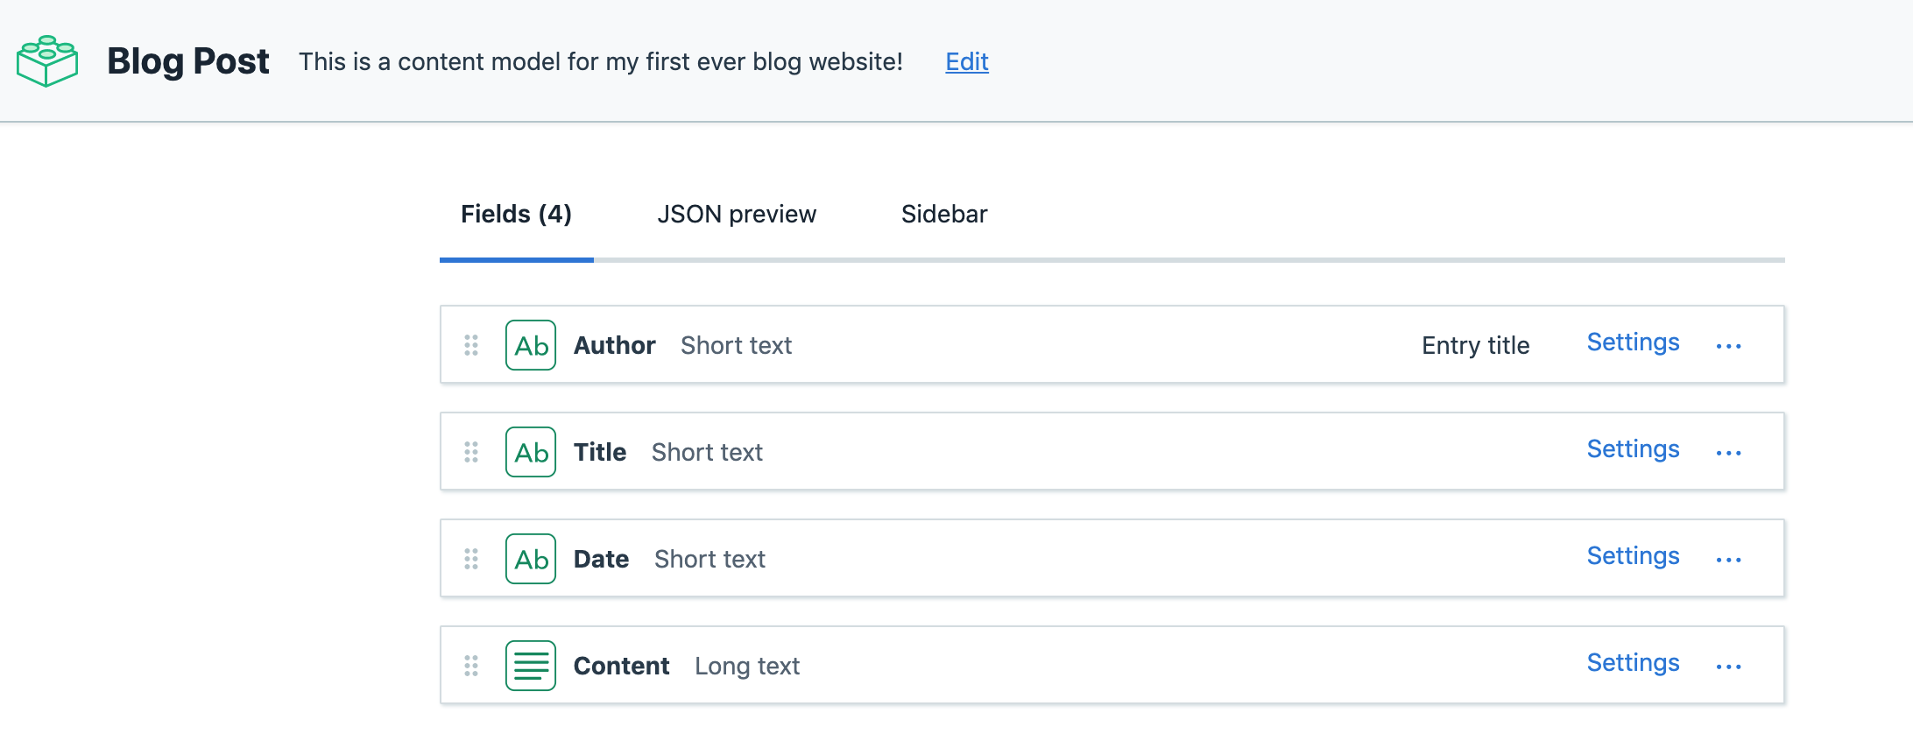
Task: Select the Fields (4) tab
Action: click(x=516, y=215)
